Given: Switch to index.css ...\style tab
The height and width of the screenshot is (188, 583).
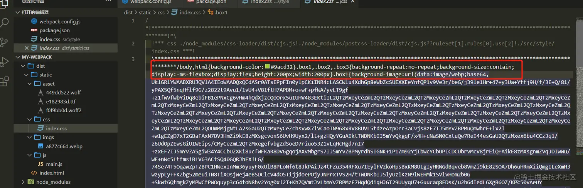Looking at the screenshot, I should click(269, 2).
